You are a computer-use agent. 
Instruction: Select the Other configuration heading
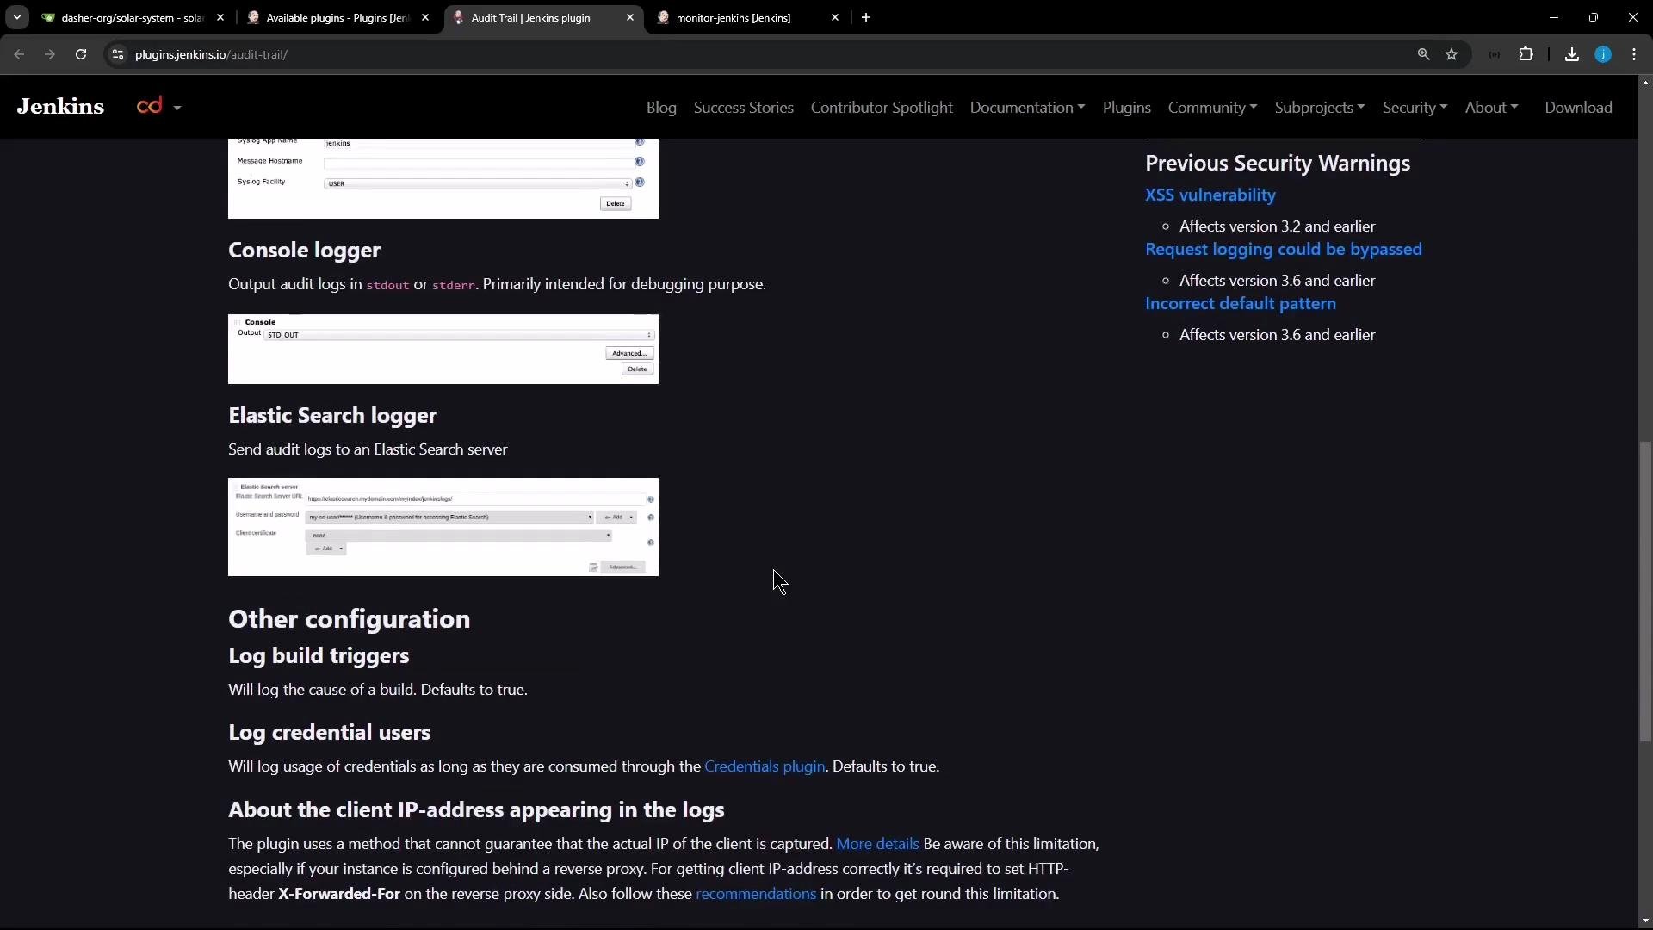349,619
